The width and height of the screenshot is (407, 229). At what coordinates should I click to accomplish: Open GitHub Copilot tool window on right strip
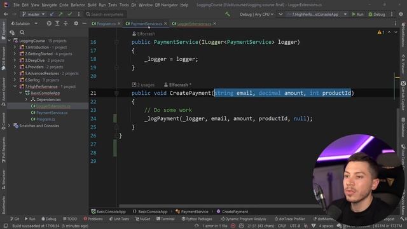point(403,95)
